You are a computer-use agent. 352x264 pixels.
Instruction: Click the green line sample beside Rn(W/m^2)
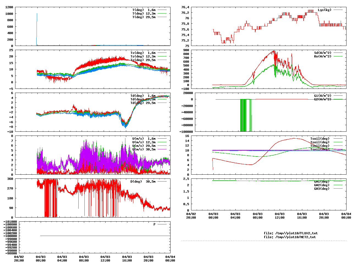pos(338,56)
